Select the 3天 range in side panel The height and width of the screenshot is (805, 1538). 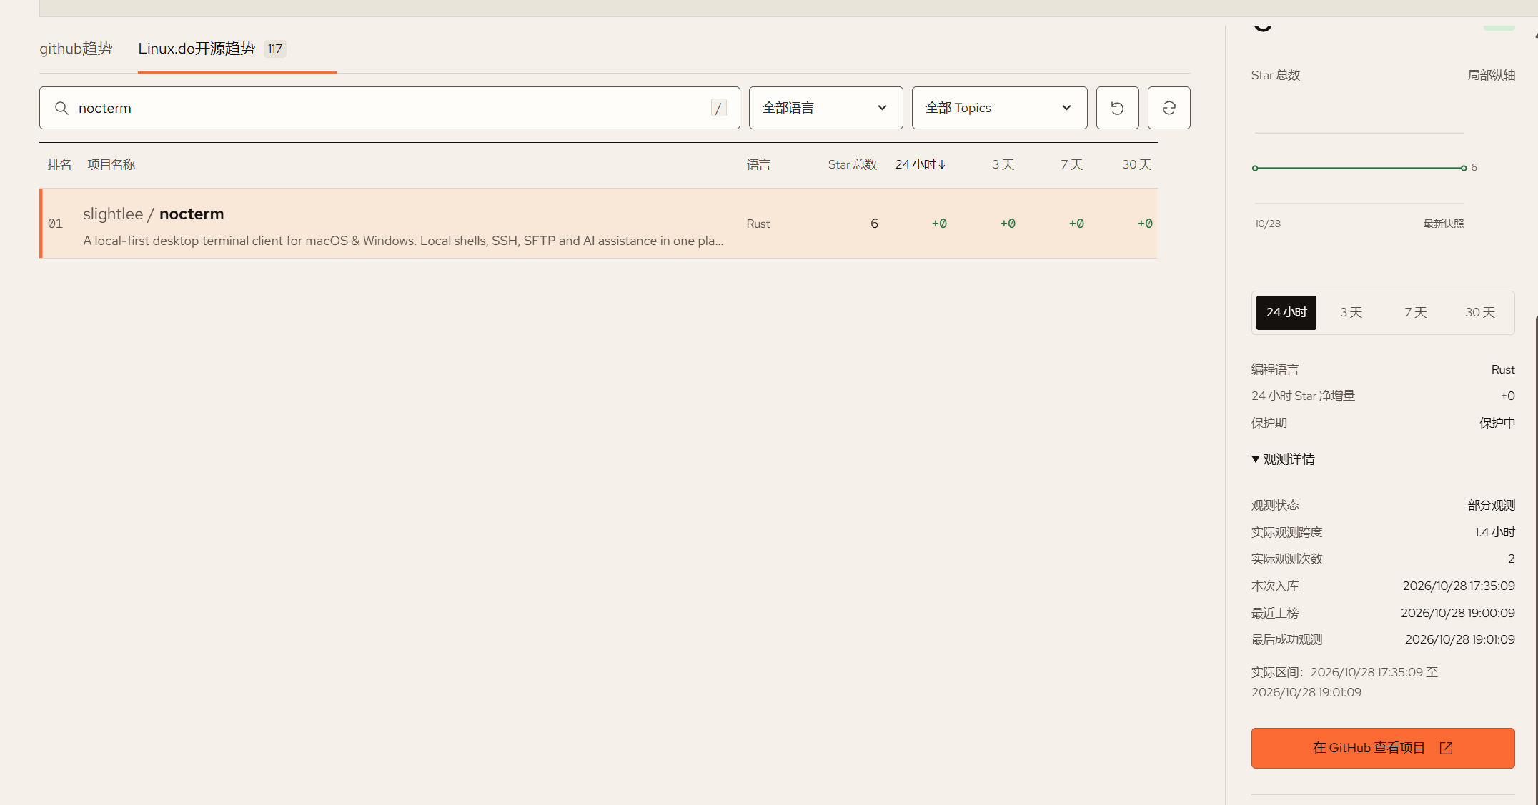click(1351, 313)
